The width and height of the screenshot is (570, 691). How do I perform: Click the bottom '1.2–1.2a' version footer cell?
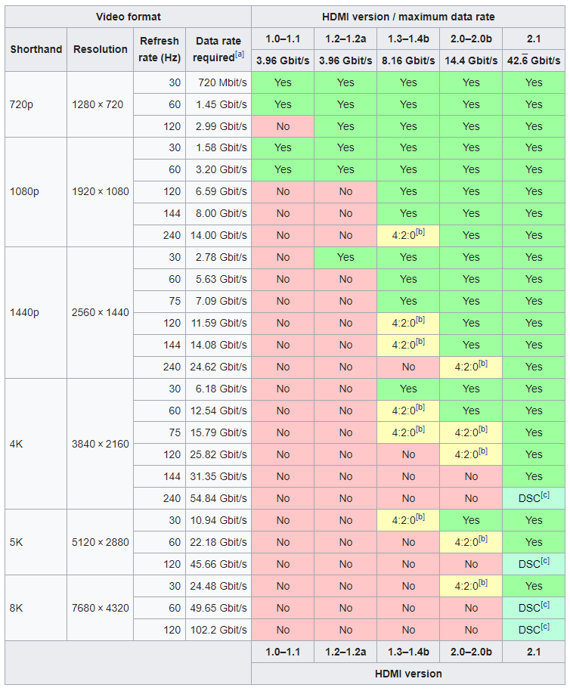point(345,652)
